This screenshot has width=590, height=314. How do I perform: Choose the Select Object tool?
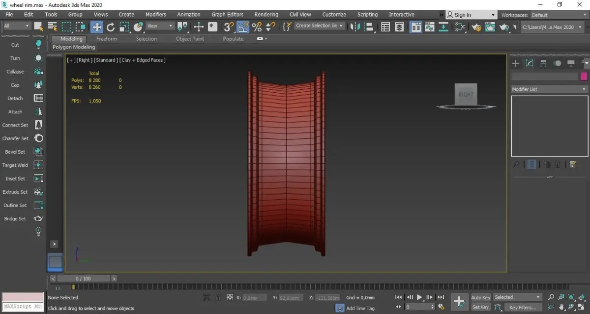tap(39, 26)
